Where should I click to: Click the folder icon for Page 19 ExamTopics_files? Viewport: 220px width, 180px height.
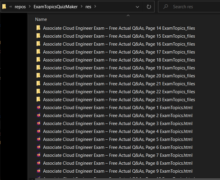pos(38,68)
